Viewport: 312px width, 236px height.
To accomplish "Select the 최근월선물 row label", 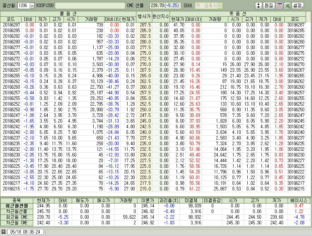I will [17, 205].
